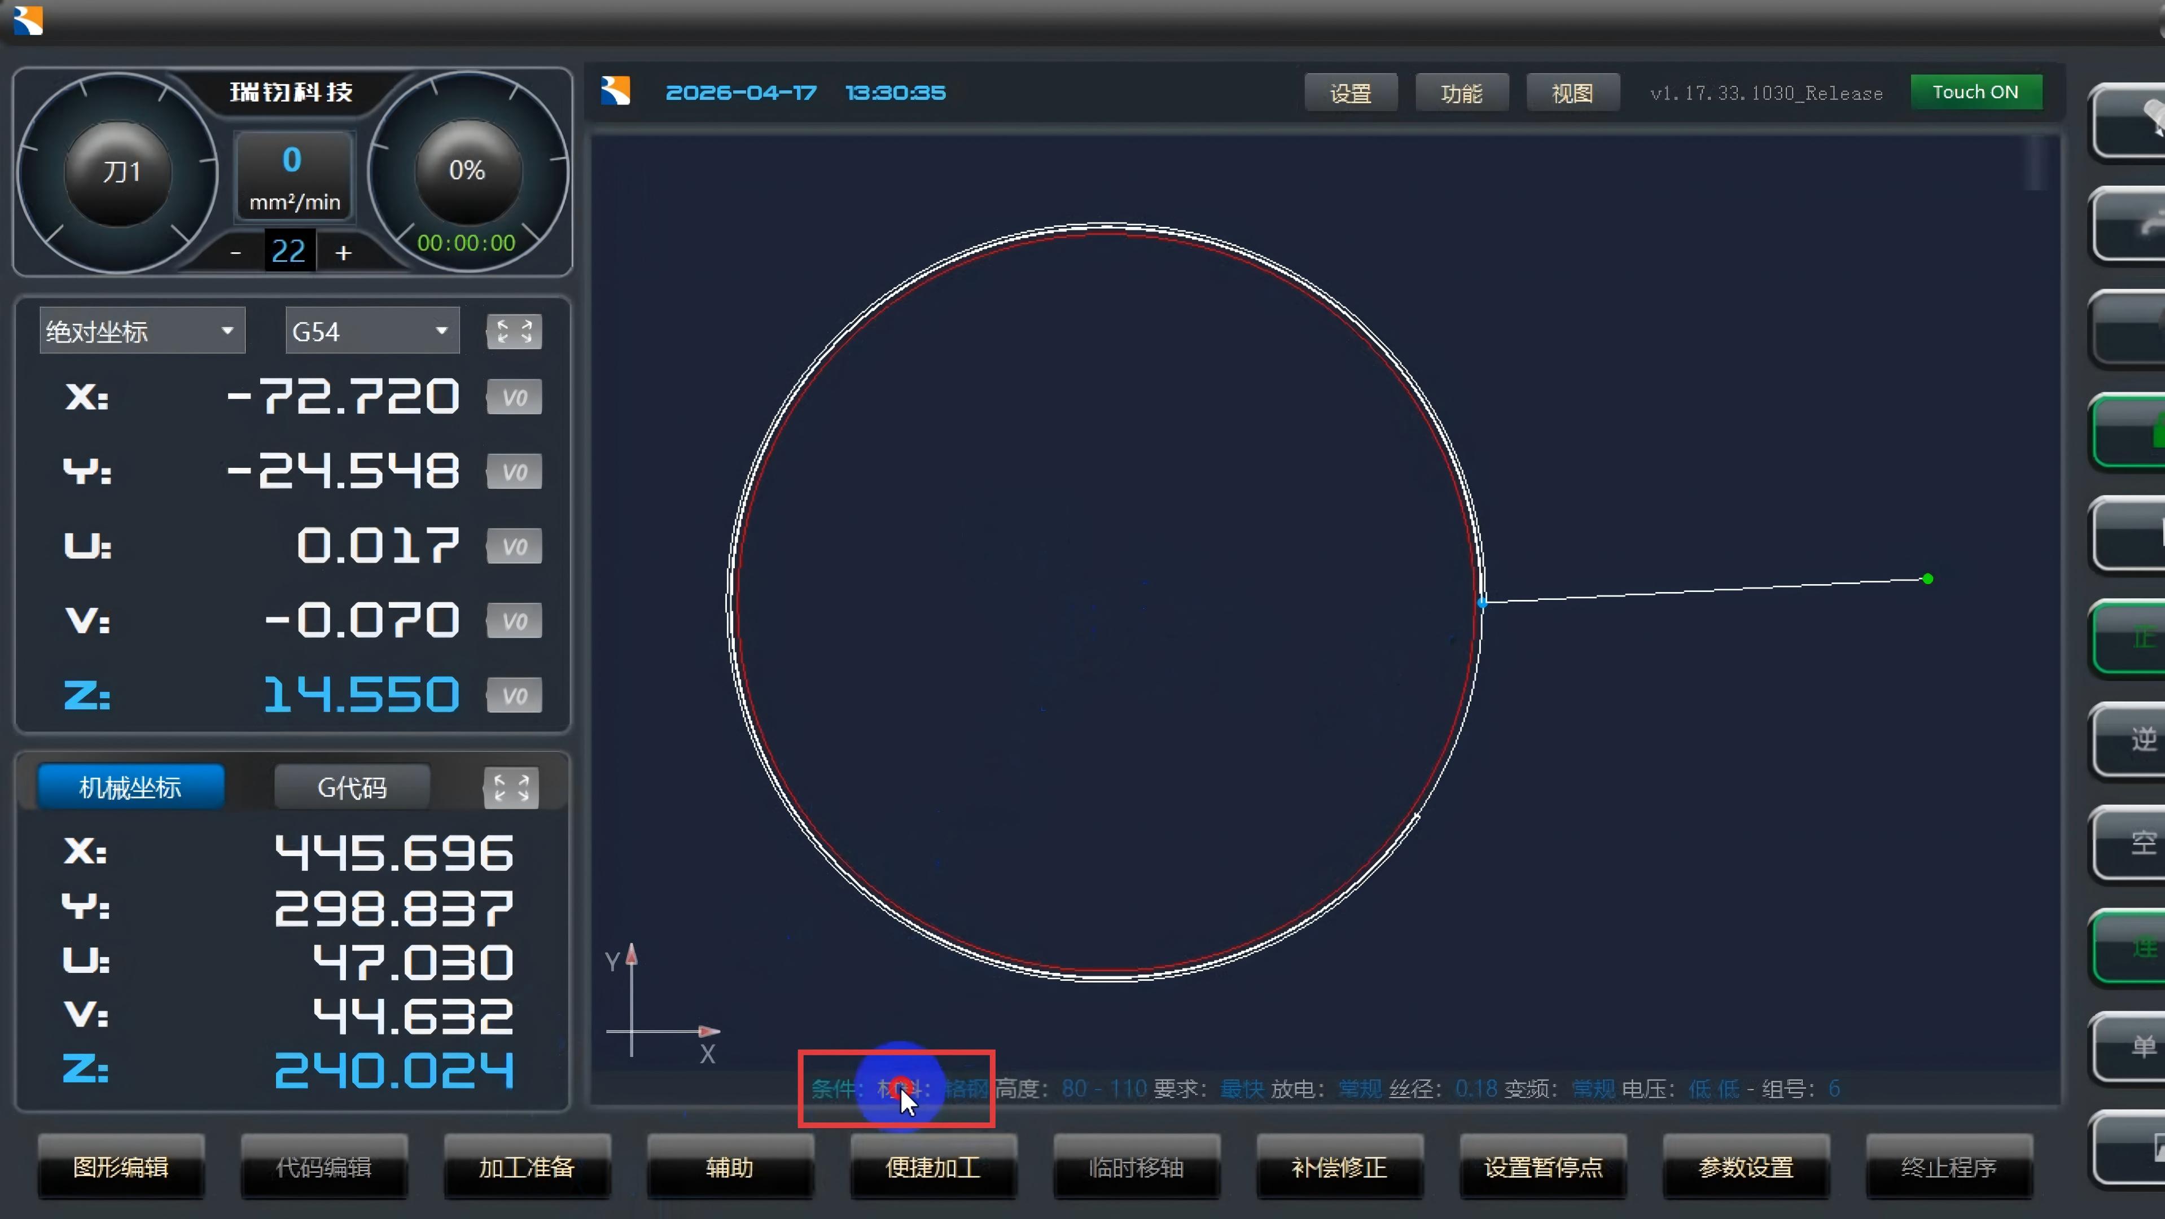Open the 设置 menu
Viewport: 2165px width, 1219px height.
click(1351, 93)
